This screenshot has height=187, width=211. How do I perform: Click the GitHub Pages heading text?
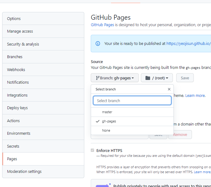(111, 17)
